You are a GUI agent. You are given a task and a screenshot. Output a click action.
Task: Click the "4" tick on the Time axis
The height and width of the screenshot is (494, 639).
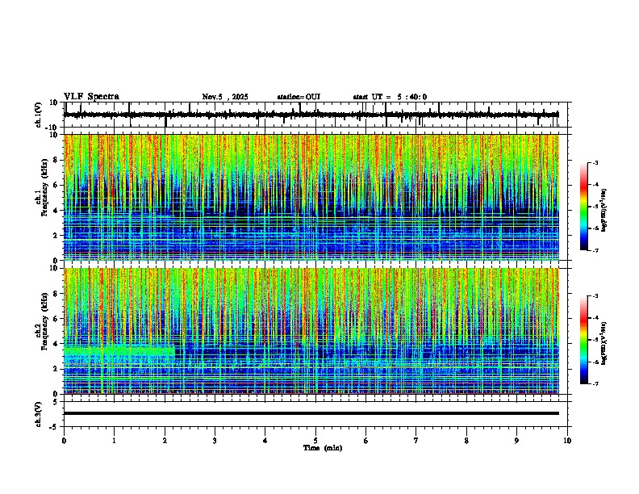pyautogui.click(x=265, y=441)
